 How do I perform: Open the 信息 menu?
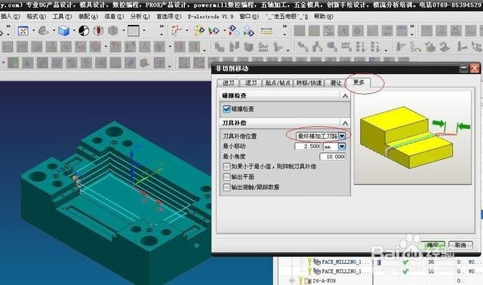[x=114, y=17]
